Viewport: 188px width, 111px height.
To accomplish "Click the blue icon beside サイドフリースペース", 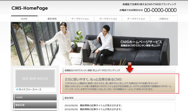I will [17, 90].
